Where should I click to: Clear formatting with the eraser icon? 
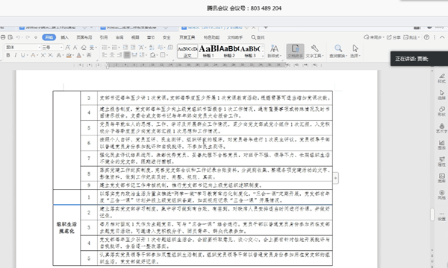pyautogui.click(x=84, y=48)
